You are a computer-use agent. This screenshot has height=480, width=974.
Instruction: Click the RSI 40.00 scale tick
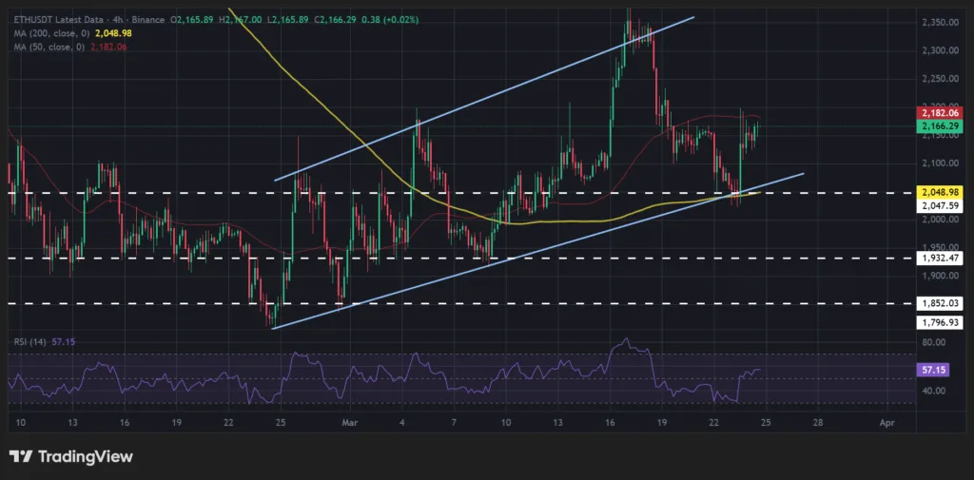click(x=935, y=391)
